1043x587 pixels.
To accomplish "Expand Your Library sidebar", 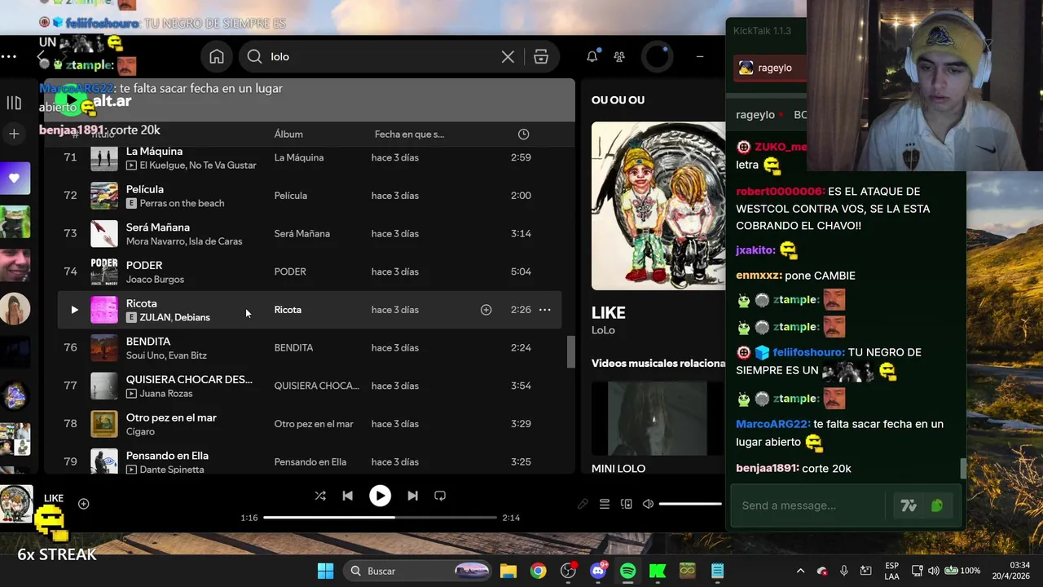I will [14, 103].
